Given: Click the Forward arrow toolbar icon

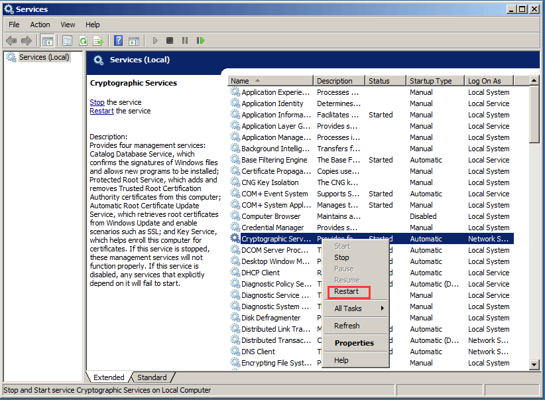Looking at the screenshot, I should point(27,40).
